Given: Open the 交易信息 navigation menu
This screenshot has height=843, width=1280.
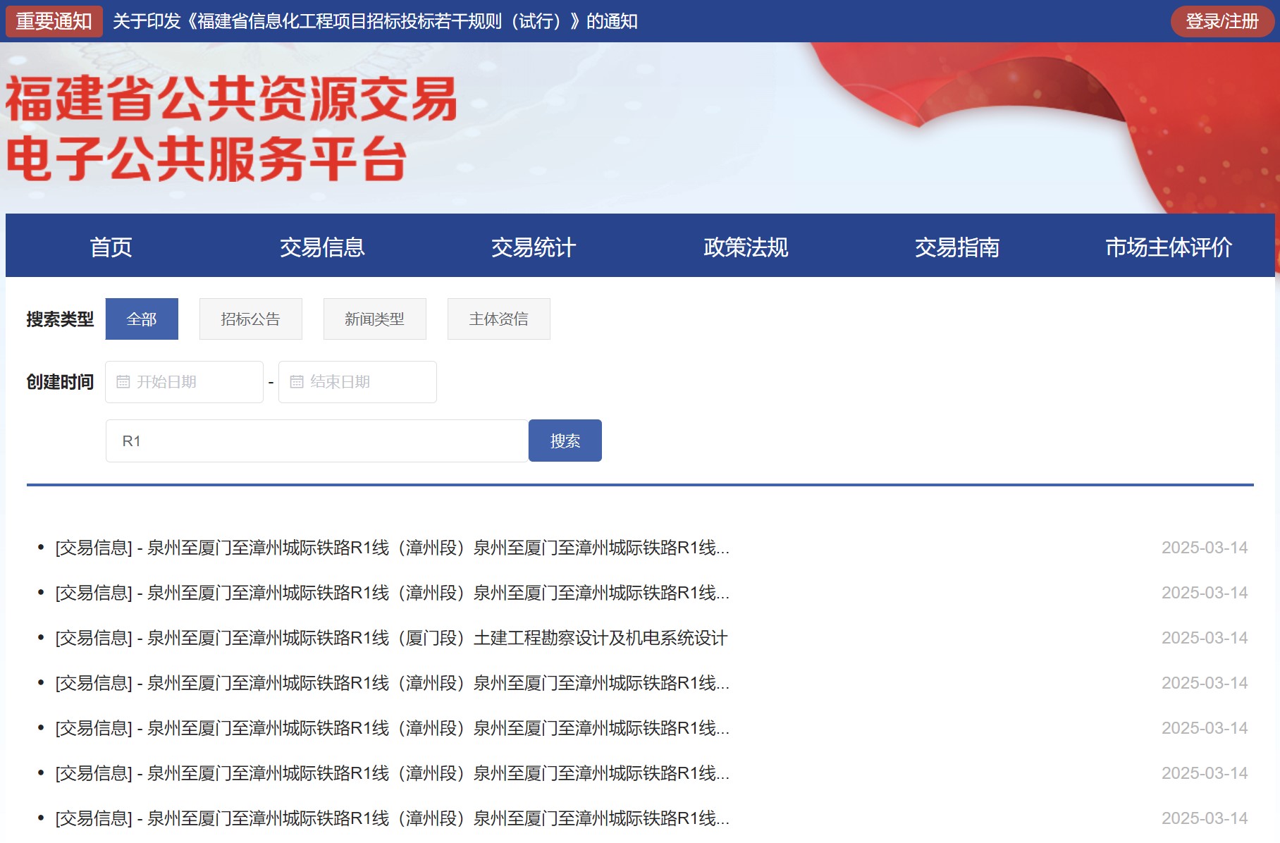Looking at the screenshot, I should [x=322, y=247].
